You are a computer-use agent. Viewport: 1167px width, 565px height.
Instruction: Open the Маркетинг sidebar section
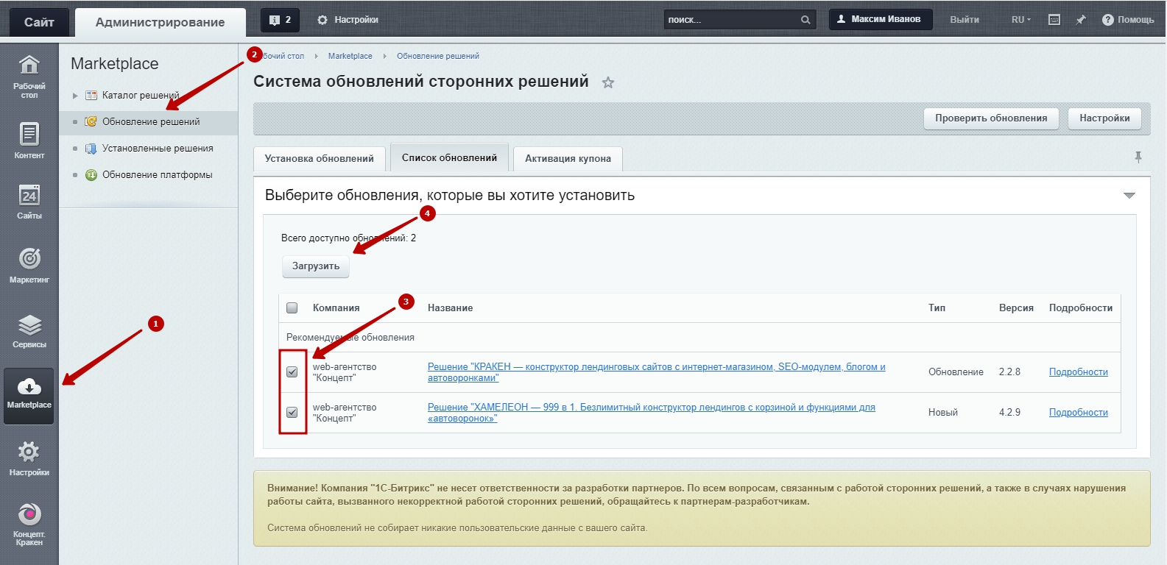(29, 265)
